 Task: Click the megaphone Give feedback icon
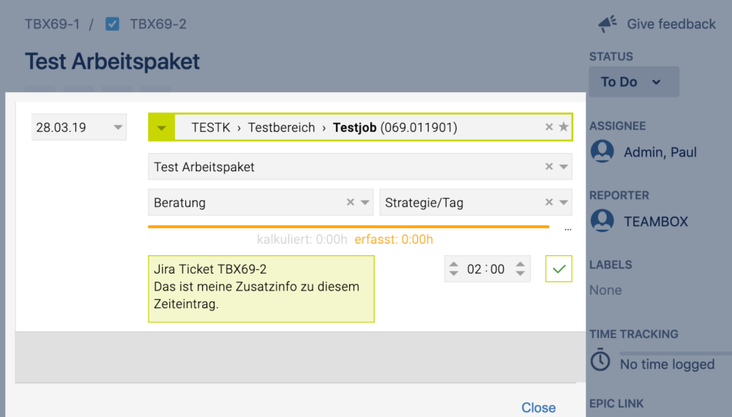(x=608, y=24)
